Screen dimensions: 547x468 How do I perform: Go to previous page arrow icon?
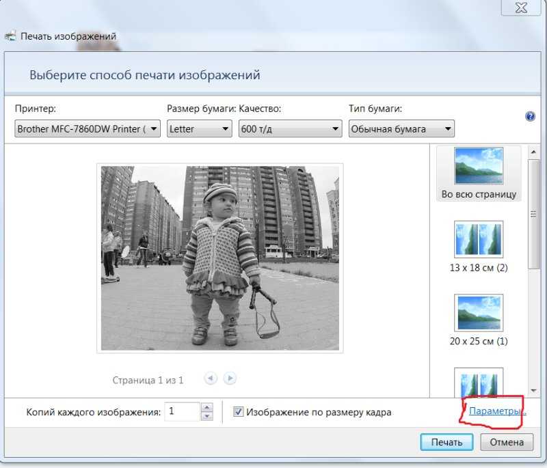click(211, 378)
